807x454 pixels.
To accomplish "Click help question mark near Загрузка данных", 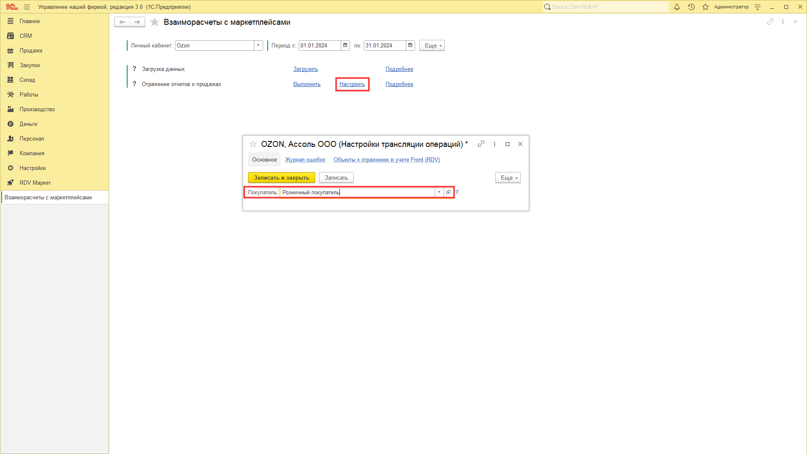I will click(134, 69).
